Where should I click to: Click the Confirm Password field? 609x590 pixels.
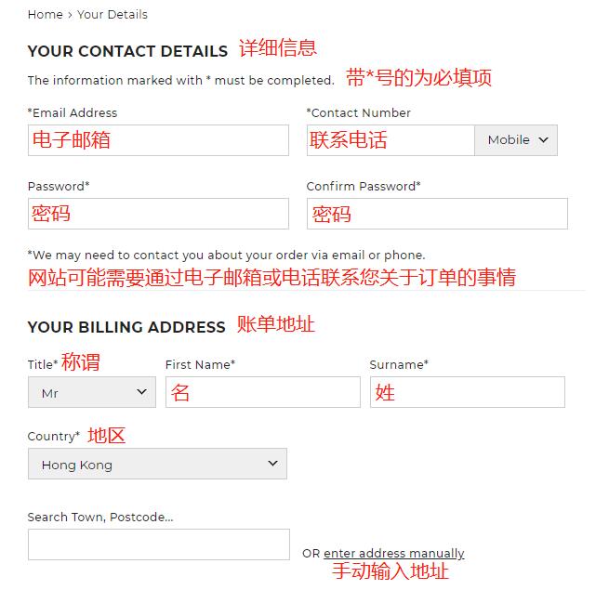[437, 214]
